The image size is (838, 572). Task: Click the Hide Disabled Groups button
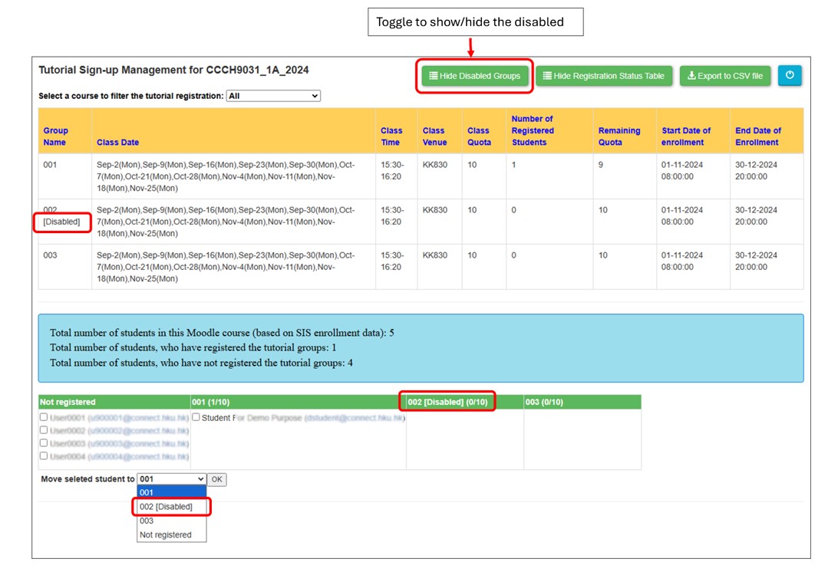pyautogui.click(x=474, y=76)
